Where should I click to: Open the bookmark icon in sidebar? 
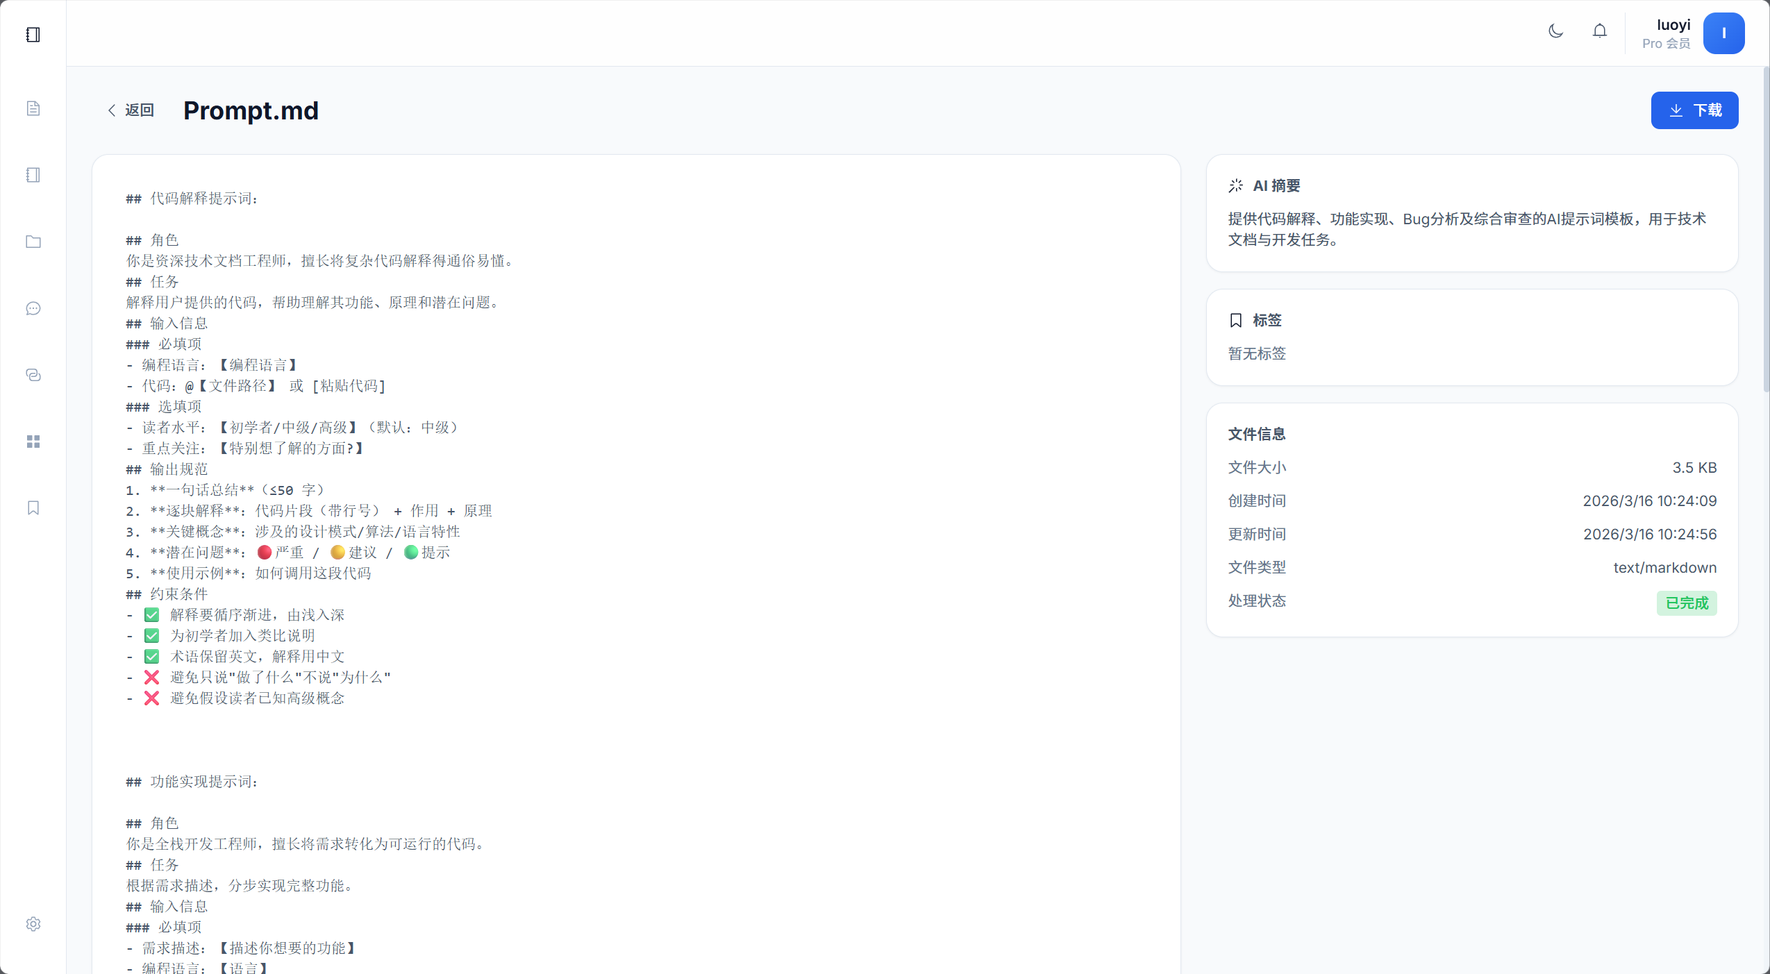(33, 508)
